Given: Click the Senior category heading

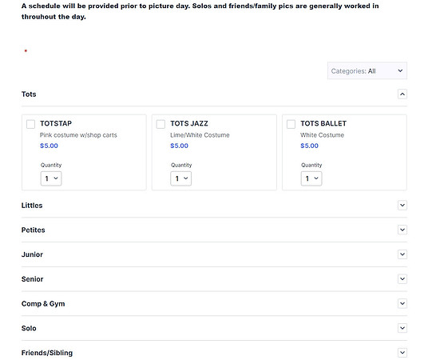Looking at the screenshot, I should 33,279.
